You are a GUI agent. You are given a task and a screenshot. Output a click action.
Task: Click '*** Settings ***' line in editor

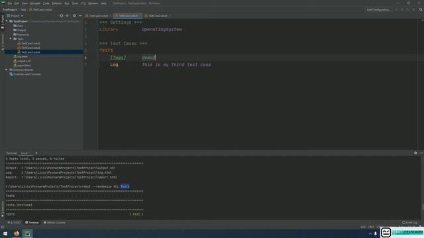[121, 22]
